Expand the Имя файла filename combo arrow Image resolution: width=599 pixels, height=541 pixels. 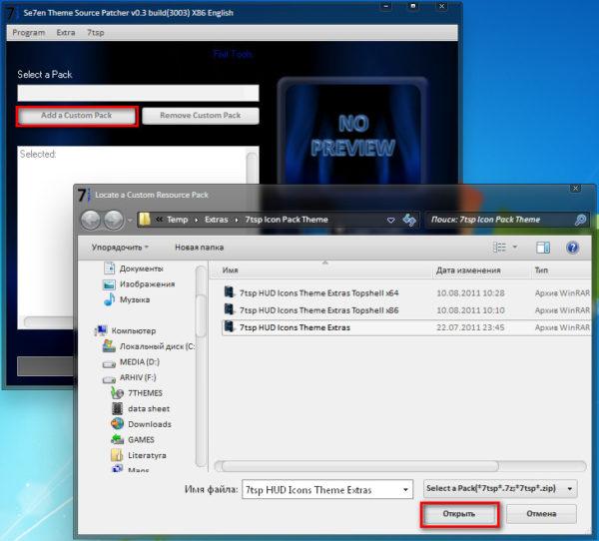405,490
